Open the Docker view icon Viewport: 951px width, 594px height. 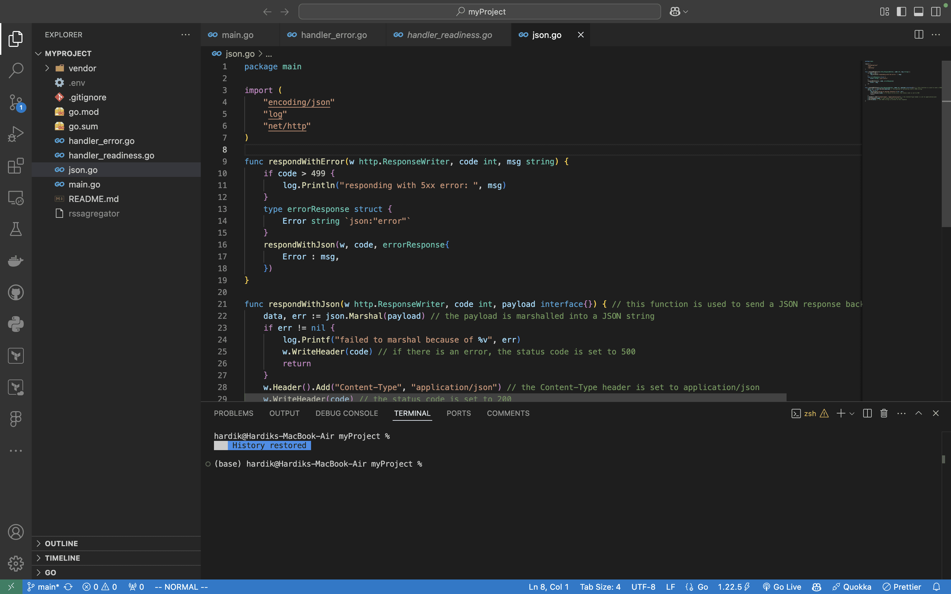pyautogui.click(x=16, y=261)
